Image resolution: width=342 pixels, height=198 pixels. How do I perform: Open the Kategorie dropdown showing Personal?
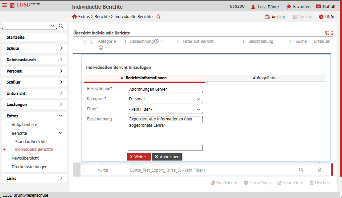(x=165, y=99)
